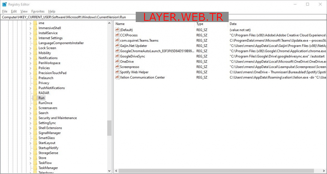
Task: Click the icon next to Spotify Web Helper
Action: click(117, 72)
